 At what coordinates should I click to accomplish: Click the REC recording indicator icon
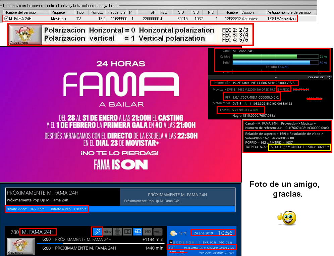click(x=158, y=232)
